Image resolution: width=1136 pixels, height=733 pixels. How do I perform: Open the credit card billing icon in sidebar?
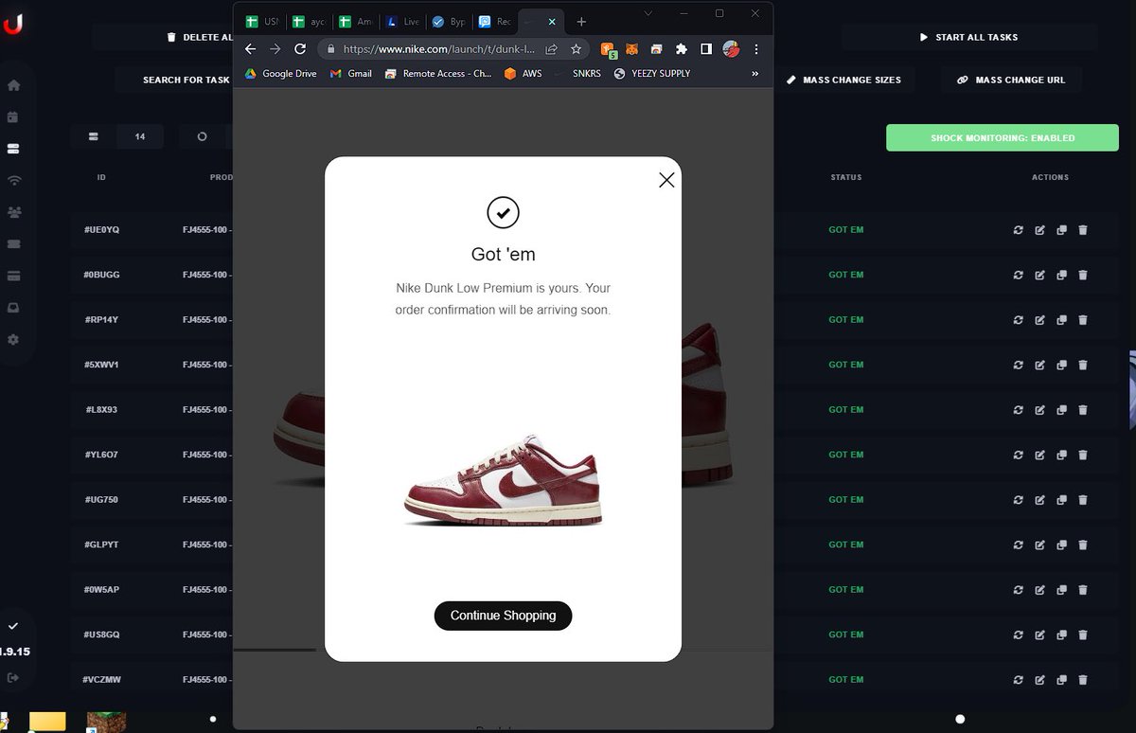(x=13, y=276)
